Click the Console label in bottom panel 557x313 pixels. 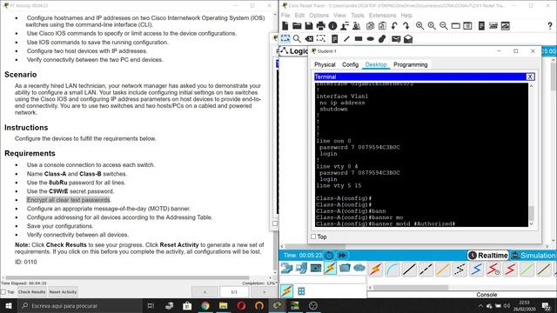[x=487, y=295]
